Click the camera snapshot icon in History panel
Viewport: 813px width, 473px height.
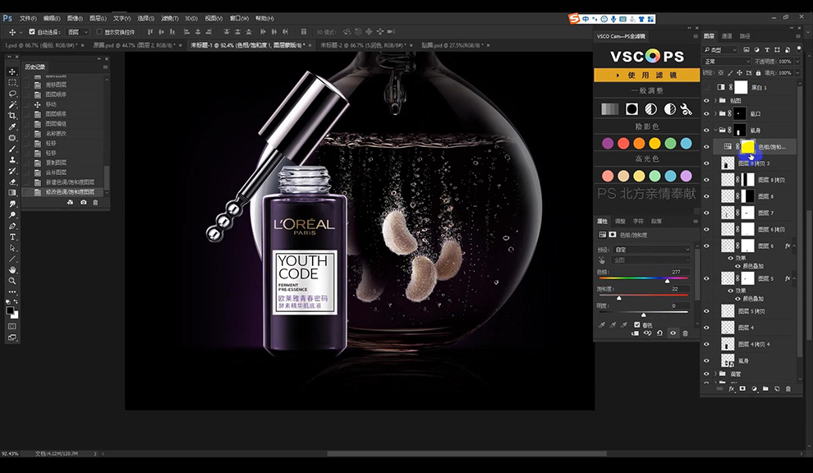tap(84, 202)
